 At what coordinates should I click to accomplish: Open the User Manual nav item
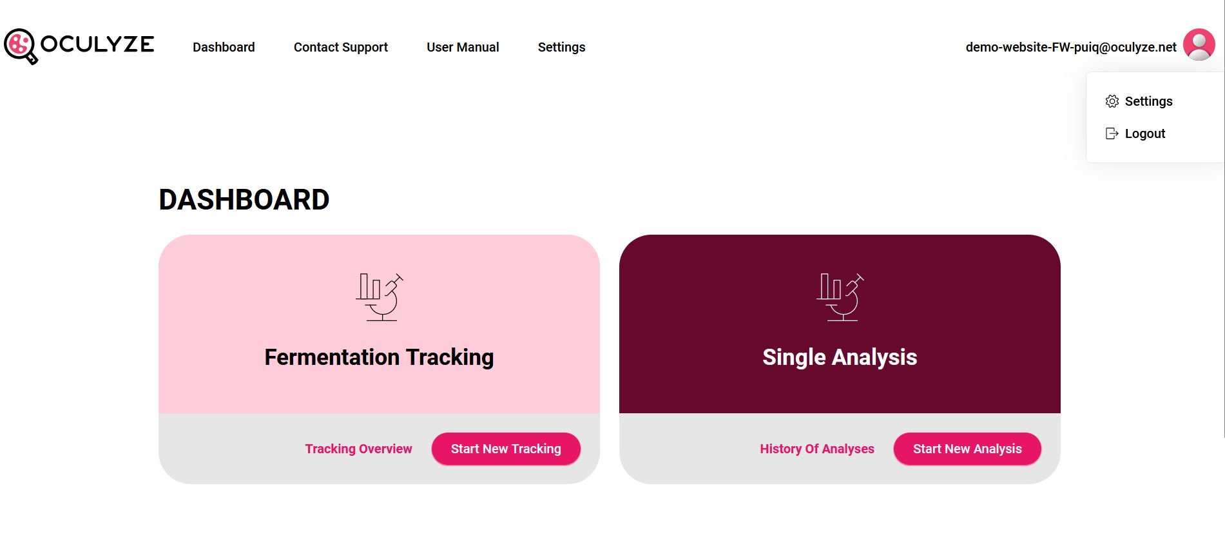463,47
